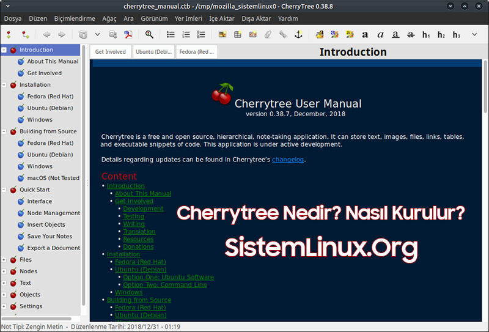The image size is (489, 332).
Task: Expand the Files tree node
Action: [x=4, y=260]
